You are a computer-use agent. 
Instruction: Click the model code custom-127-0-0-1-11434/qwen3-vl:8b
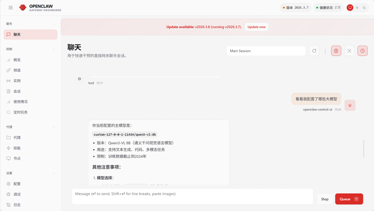pyautogui.click(x=125, y=134)
